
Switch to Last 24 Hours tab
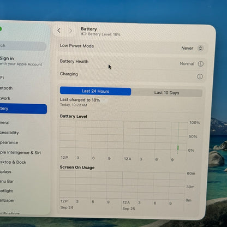(x=95, y=91)
